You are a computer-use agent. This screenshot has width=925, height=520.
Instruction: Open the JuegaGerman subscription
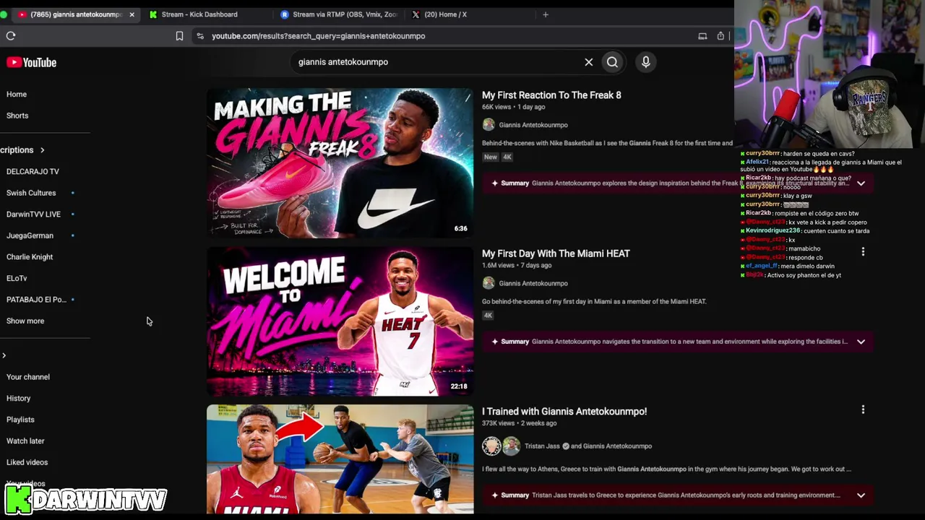[x=30, y=235]
